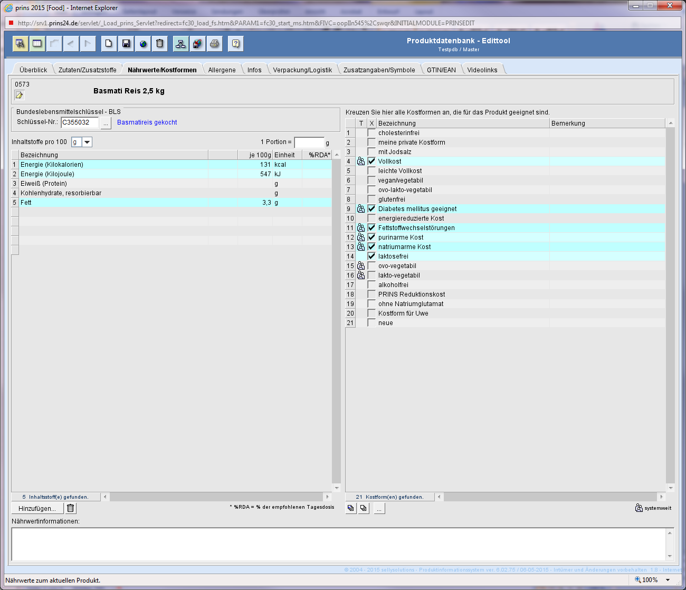Viewport: 686px width, 590px height.
Task: Click the hierarchy structure toolbar icon
Action: (x=180, y=44)
